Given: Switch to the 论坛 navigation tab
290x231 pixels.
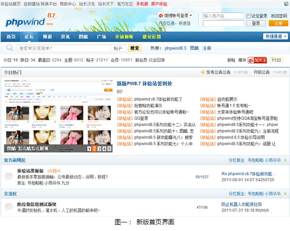Looking at the screenshot, I should point(29,37).
